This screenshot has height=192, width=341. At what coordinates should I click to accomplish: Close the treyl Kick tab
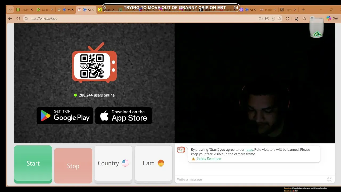click(32, 10)
